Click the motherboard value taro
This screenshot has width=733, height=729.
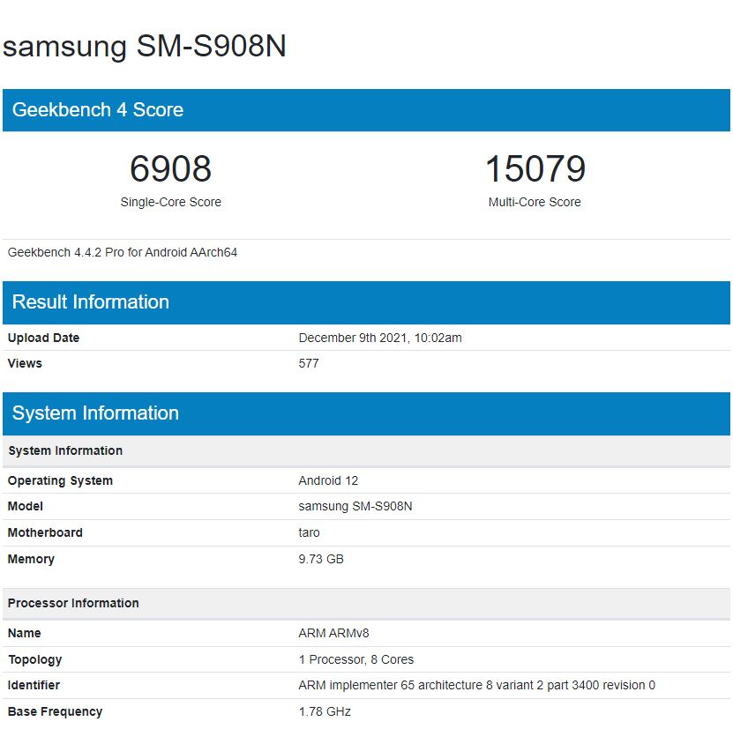click(x=309, y=532)
